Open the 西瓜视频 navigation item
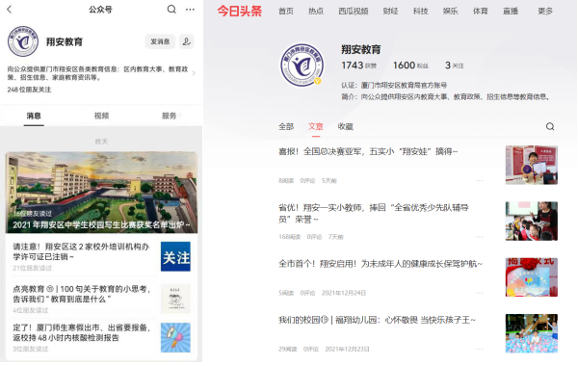The height and width of the screenshot is (366, 578). [x=354, y=11]
